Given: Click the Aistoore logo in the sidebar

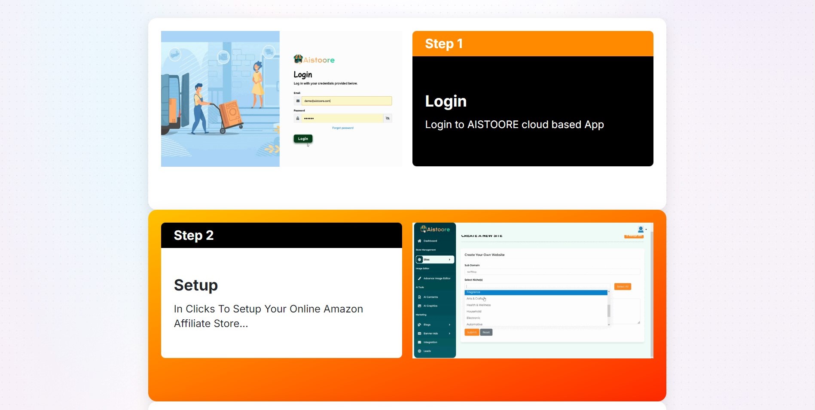Looking at the screenshot, I should [435, 229].
